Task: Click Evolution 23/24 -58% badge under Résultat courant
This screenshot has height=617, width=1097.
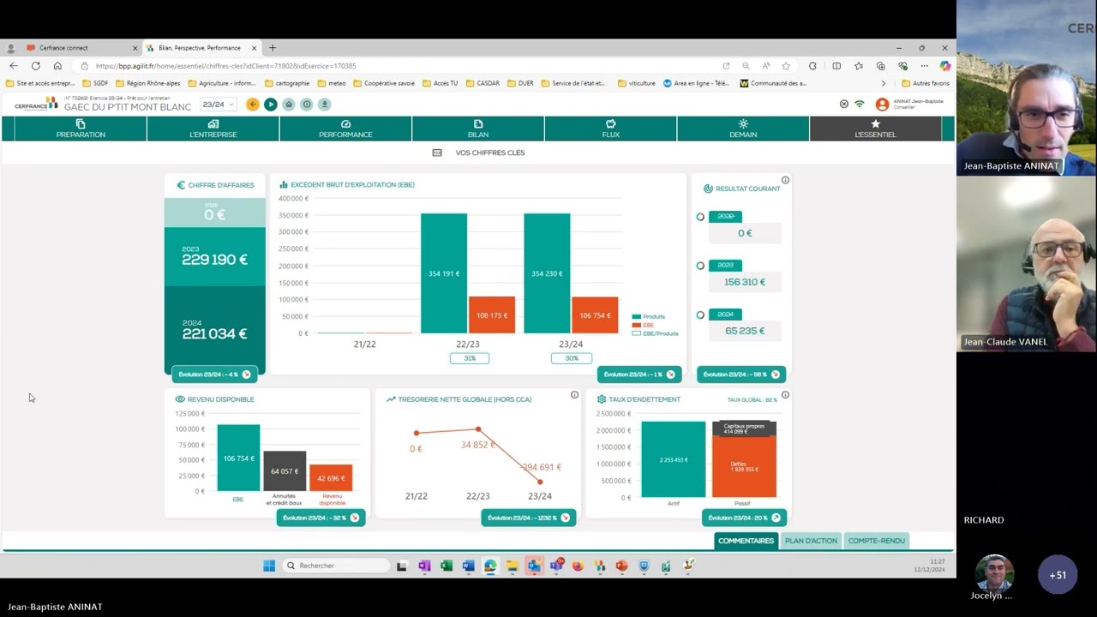Action: (741, 374)
